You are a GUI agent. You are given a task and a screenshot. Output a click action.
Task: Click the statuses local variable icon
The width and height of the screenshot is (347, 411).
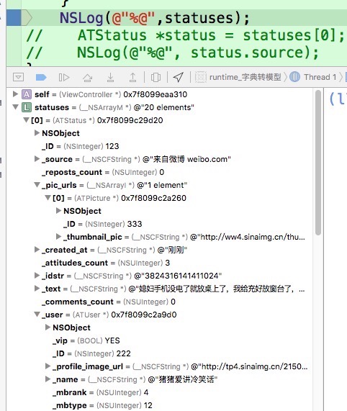click(x=27, y=107)
